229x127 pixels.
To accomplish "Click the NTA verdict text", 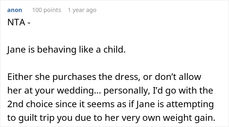I will tap(16, 22).
